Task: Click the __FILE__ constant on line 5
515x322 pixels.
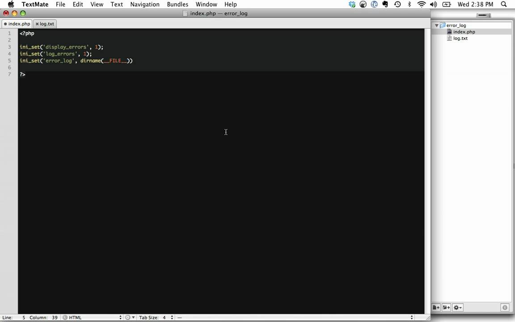Action: [115, 61]
